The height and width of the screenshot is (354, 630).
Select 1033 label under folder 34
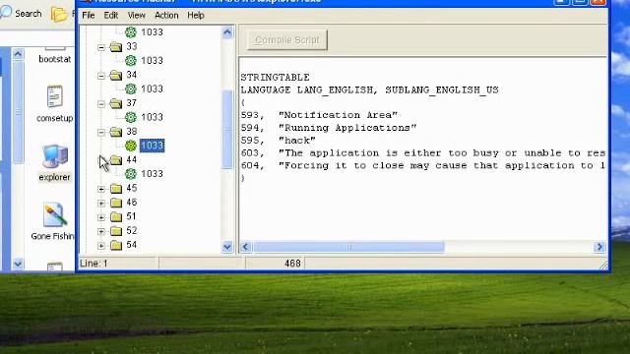152,88
